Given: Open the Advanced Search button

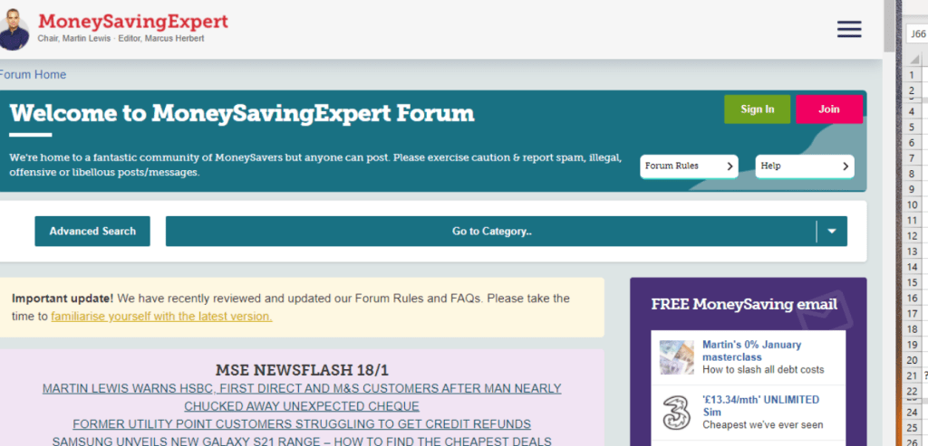Looking at the screenshot, I should (x=92, y=232).
